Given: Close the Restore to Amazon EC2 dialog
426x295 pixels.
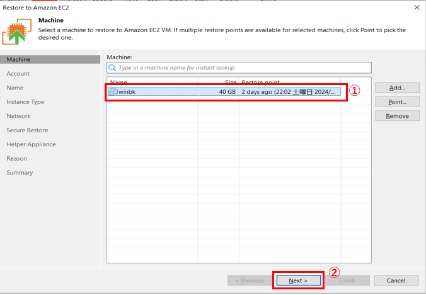Looking at the screenshot, I should pos(417,8).
